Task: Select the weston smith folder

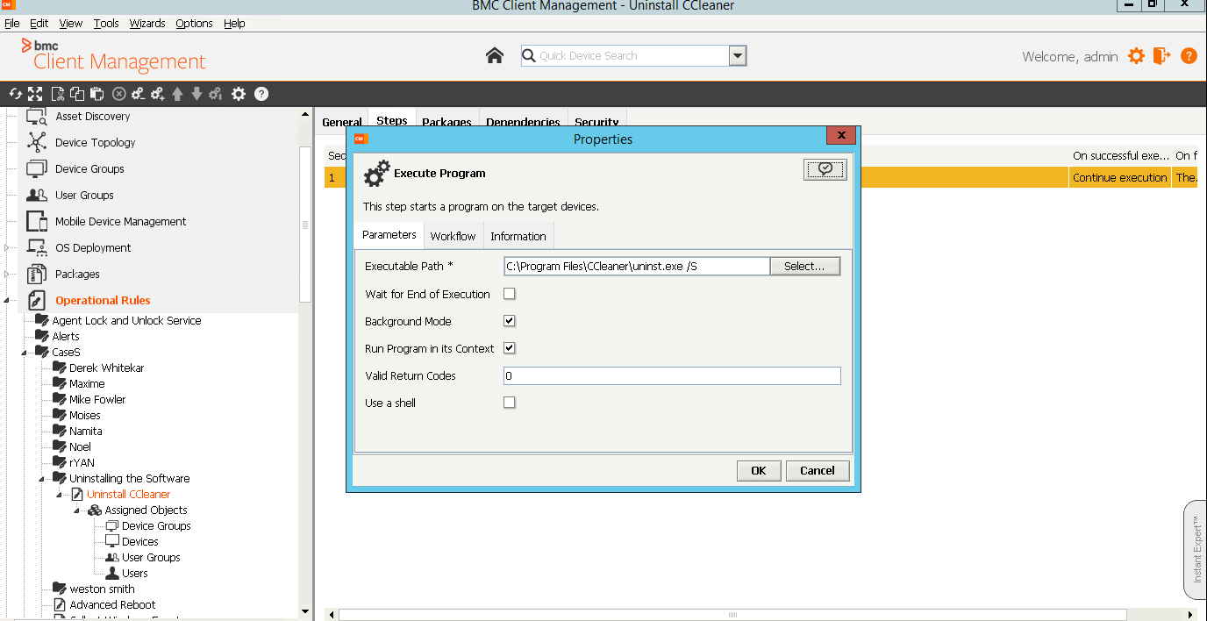Action: [x=102, y=589]
